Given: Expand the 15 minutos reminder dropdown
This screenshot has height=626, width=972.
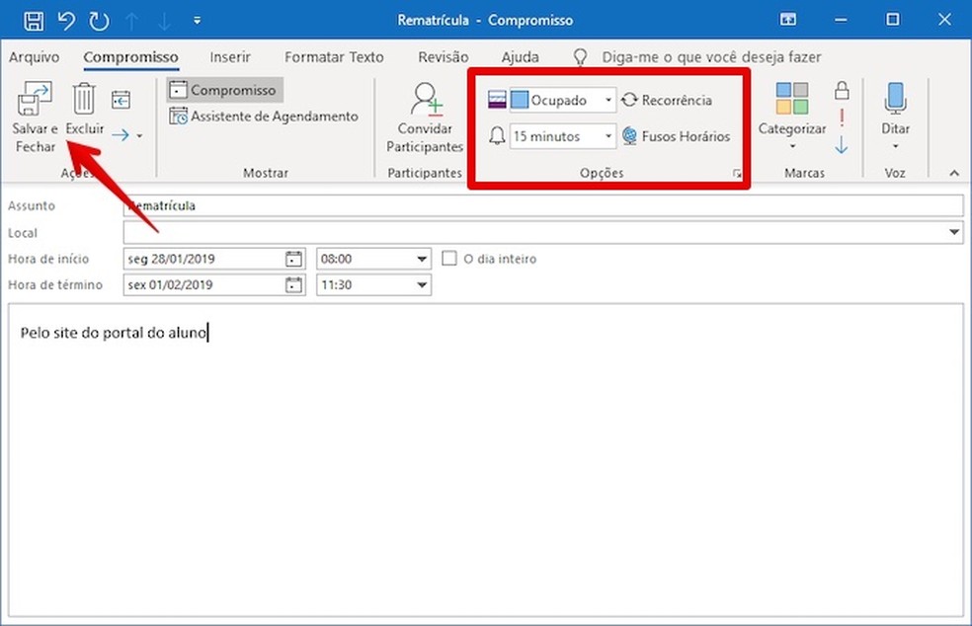Looking at the screenshot, I should click(608, 136).
